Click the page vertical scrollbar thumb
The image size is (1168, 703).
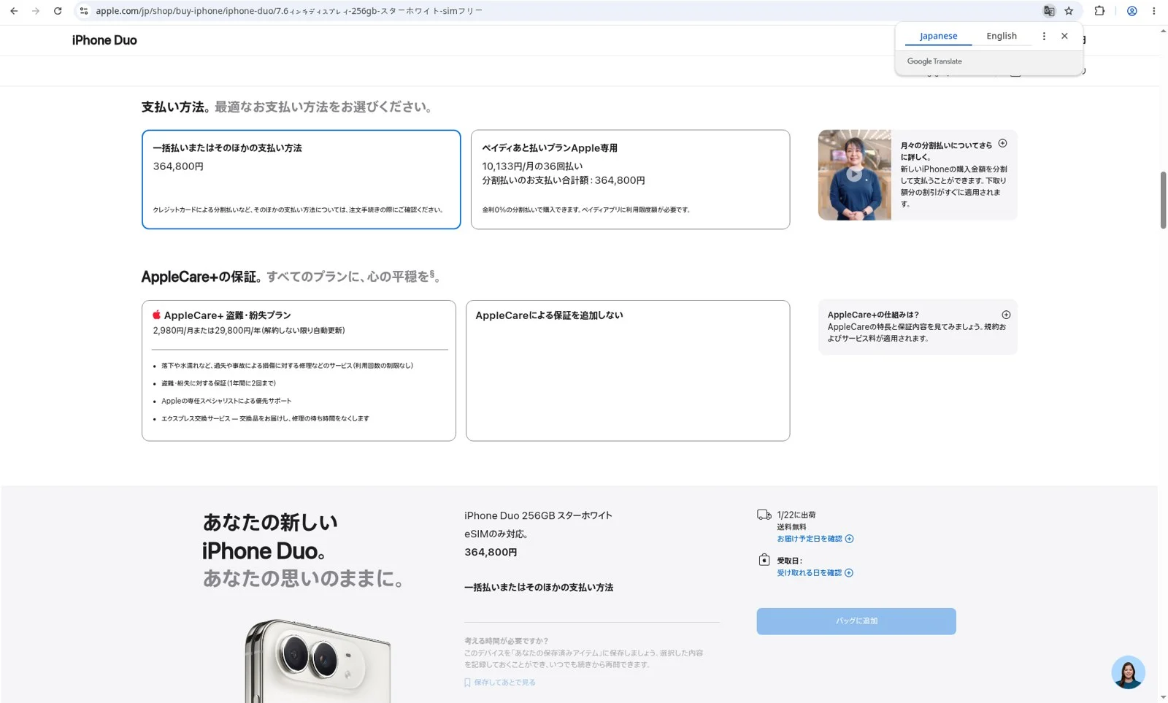pyautogui.click(x=1163, y=200)
